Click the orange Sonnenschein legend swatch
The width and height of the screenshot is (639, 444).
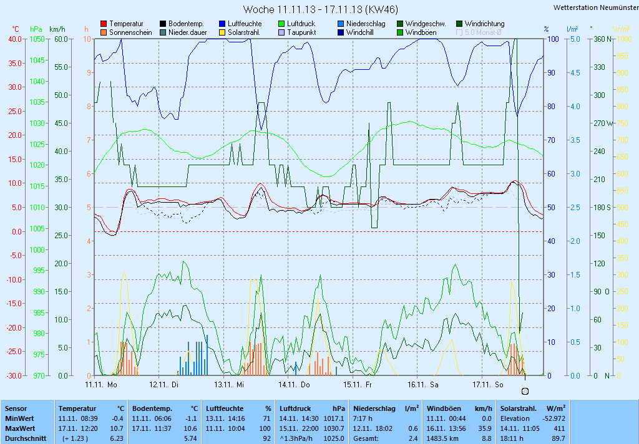pyautogui.click(x=104, y=32)
